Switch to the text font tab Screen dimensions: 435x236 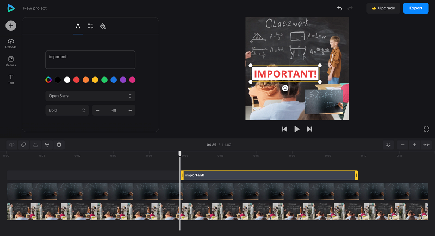[x=78, y=26]
